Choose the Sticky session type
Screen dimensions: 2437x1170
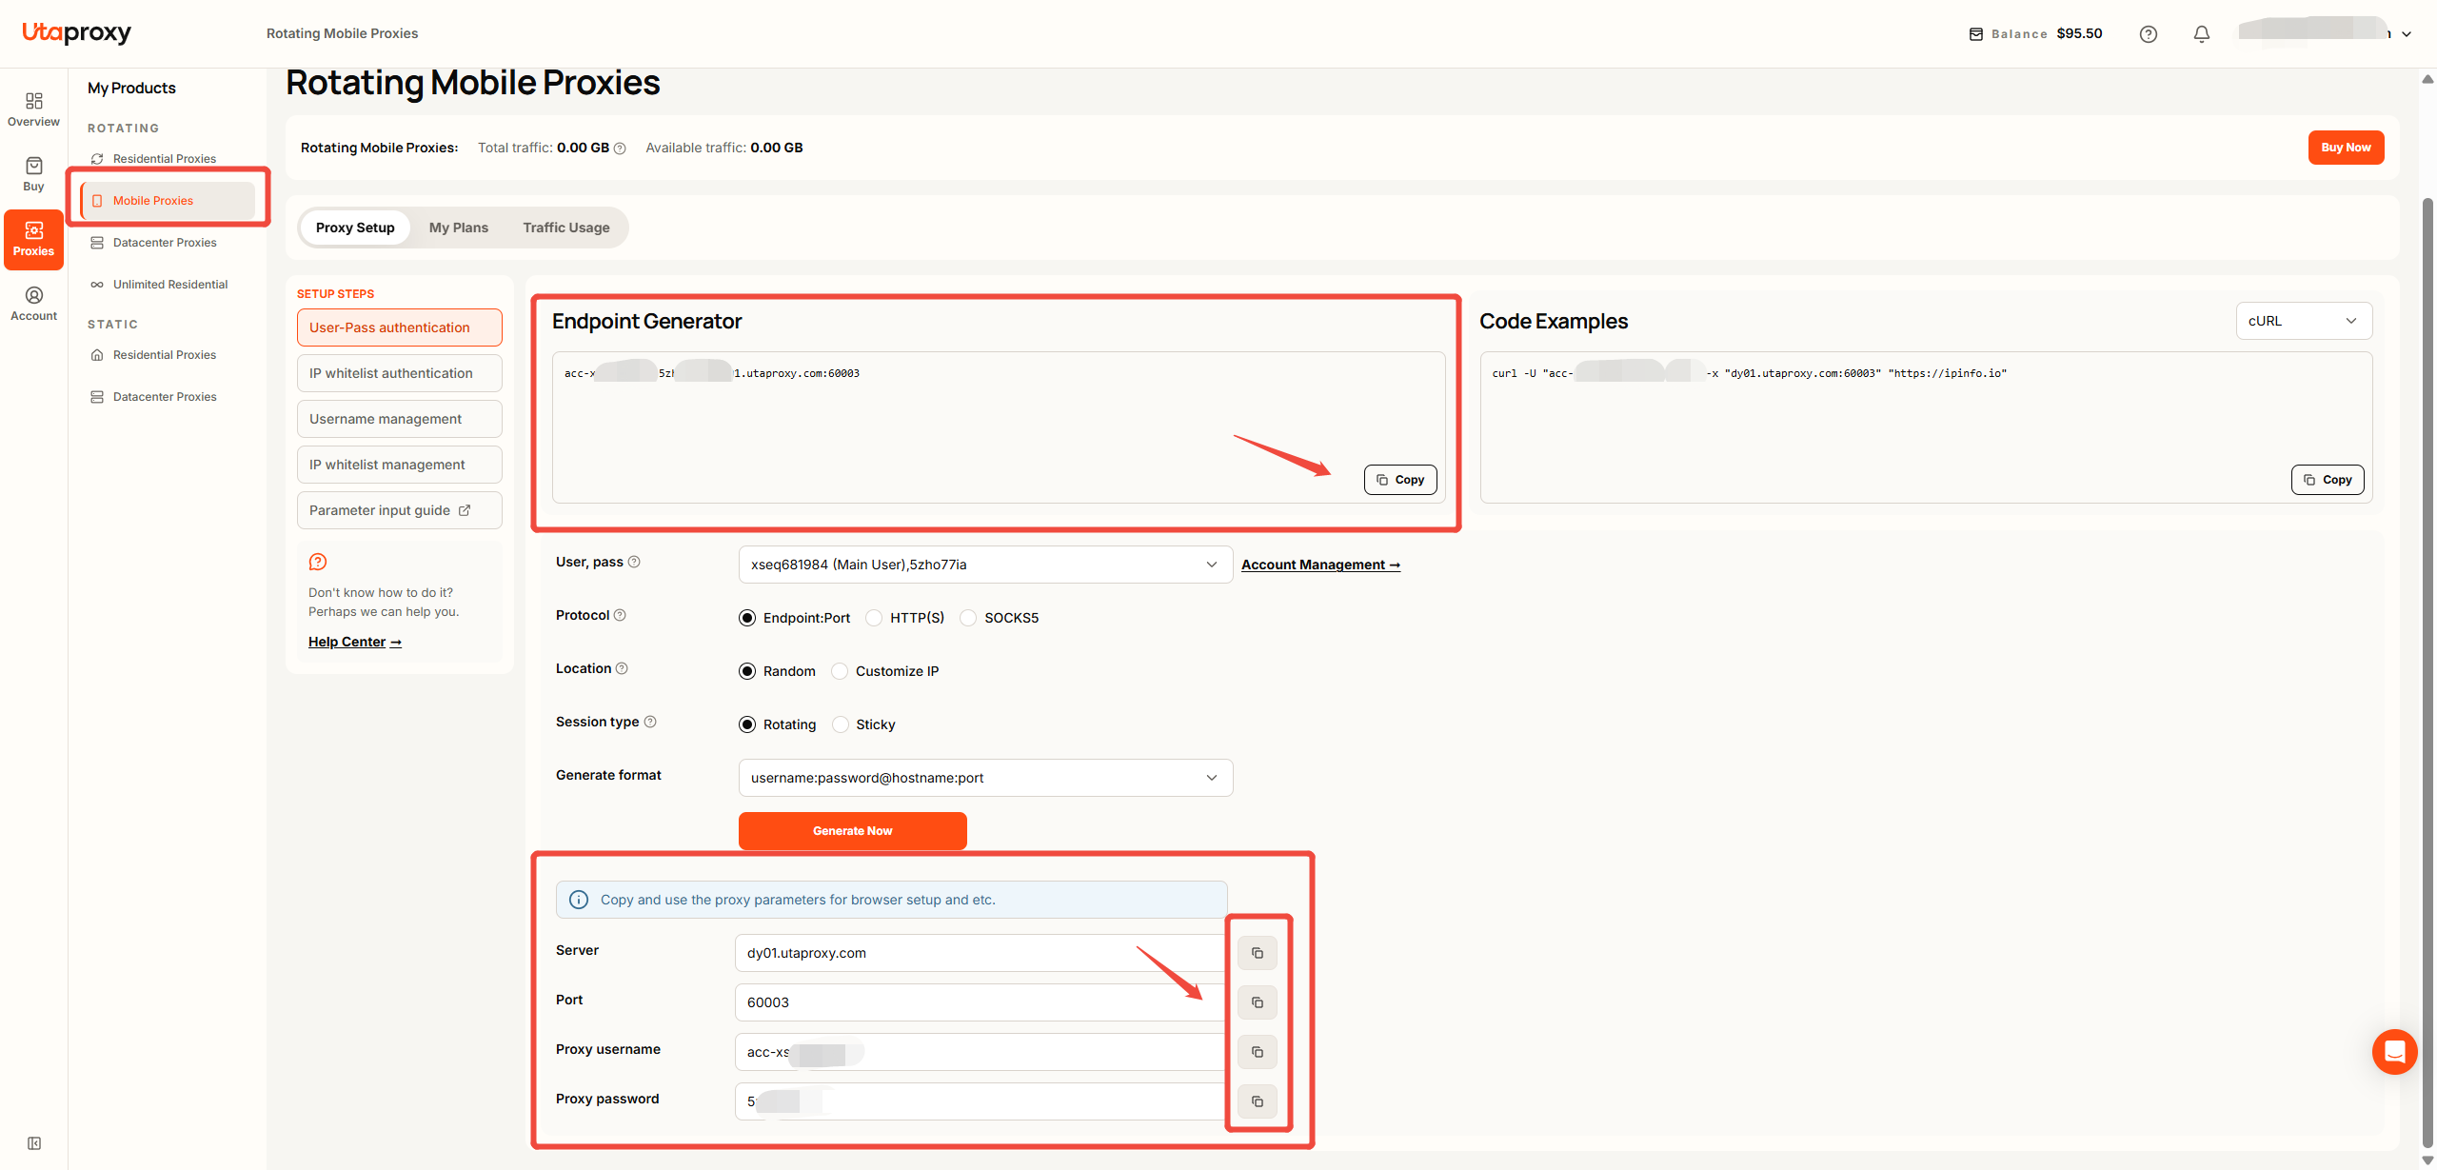[840, 724]
